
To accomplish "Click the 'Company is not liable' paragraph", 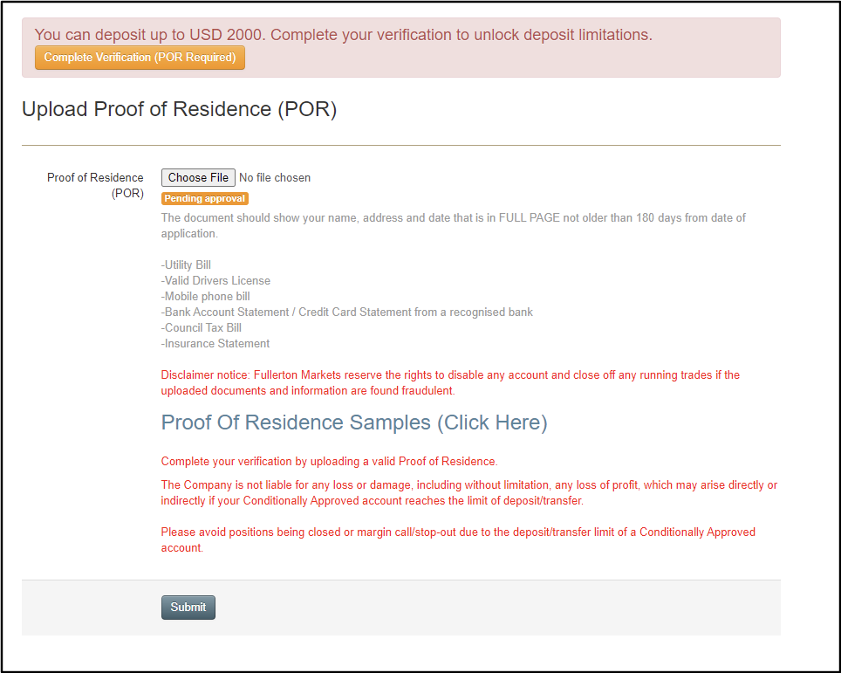I will tap(468, 492).
